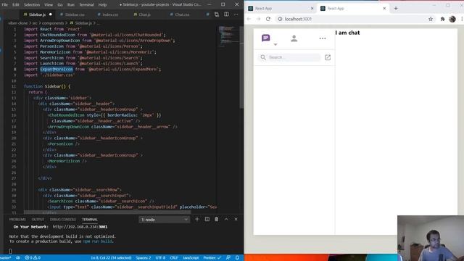Click the viber-clone breadcrumb segment
The height and width of the screenshot is (261, 464).
pyautogui.click(x=17, y=23)
